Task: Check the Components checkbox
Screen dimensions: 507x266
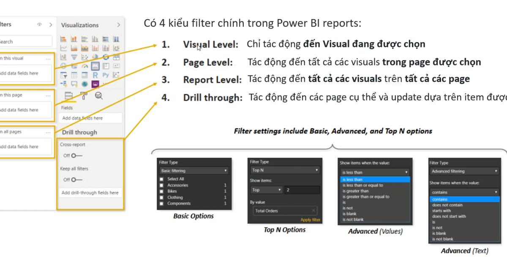Action: pyautogui.click(x=161, y=204)
